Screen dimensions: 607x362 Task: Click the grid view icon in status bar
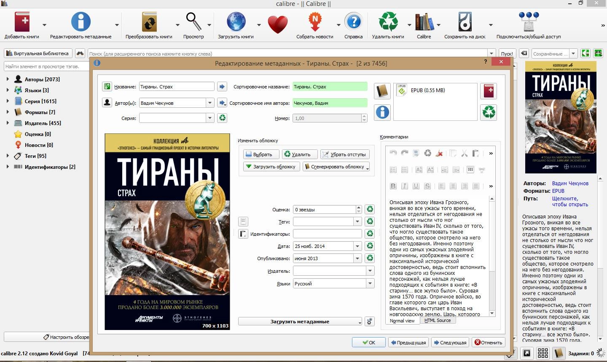click(x=543, y=353)
